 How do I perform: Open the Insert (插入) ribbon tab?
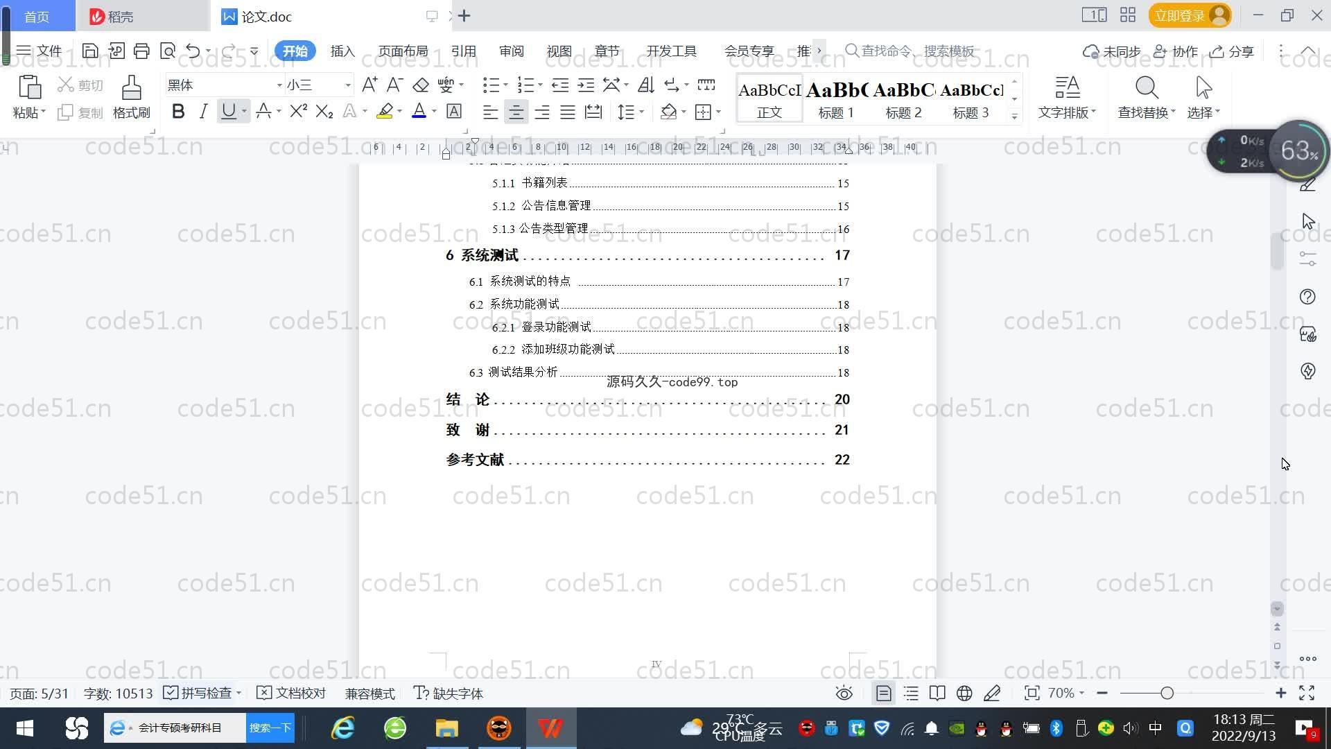coord(342,51)
